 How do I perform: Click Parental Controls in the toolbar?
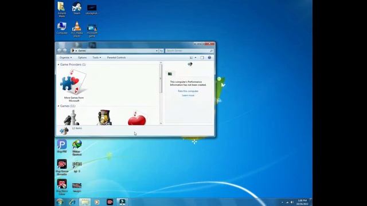pos(116,57)
